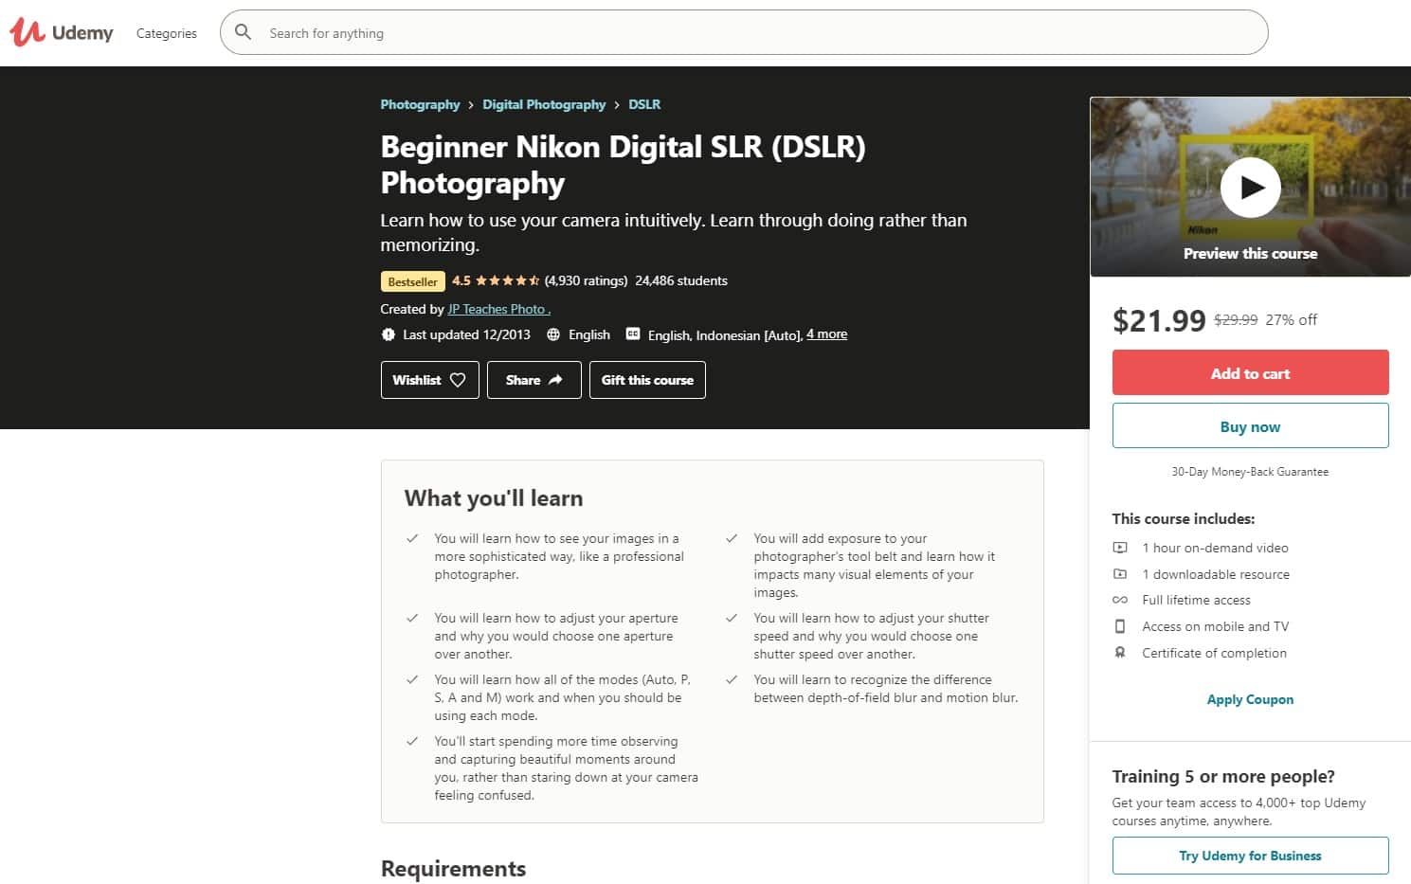The width and height of the screenshot is (1411, 884).
Task: Click the strikethrough $29.99 price
Action: [x=1236, y=320]
